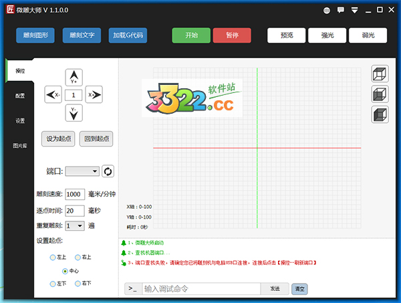The width and height of the screenshot is (401, 303).
Task: Choose 右上 as the start point
Action: coord(78,258)
